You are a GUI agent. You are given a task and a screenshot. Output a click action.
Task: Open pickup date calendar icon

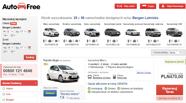[x=29, y=32]
